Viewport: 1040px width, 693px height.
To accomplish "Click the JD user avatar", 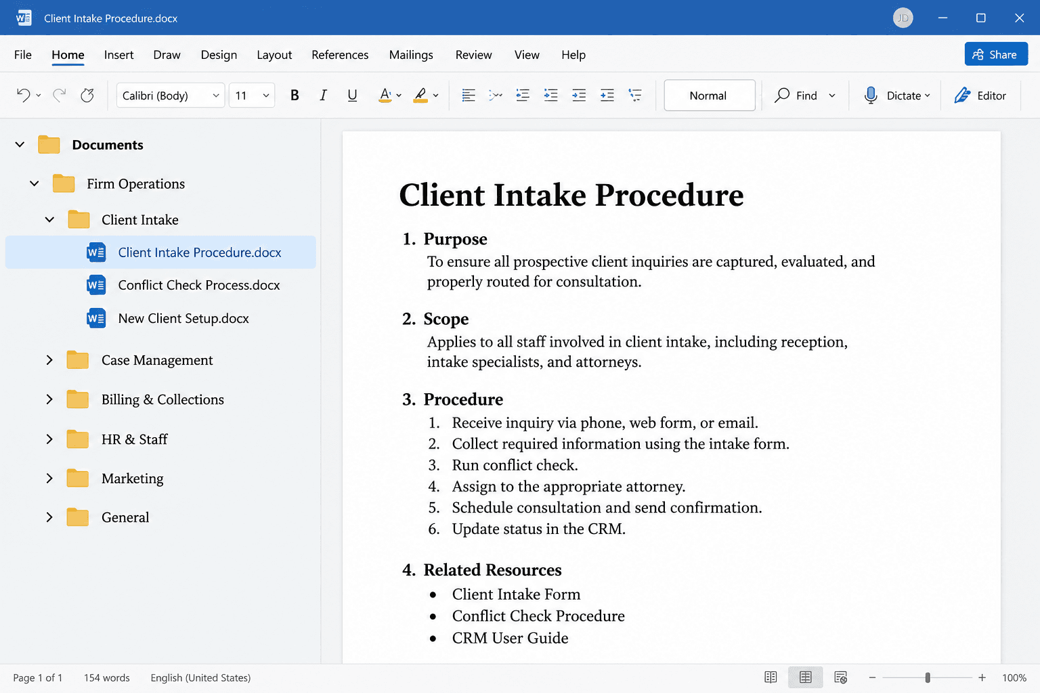I will (x=903, y=18).
